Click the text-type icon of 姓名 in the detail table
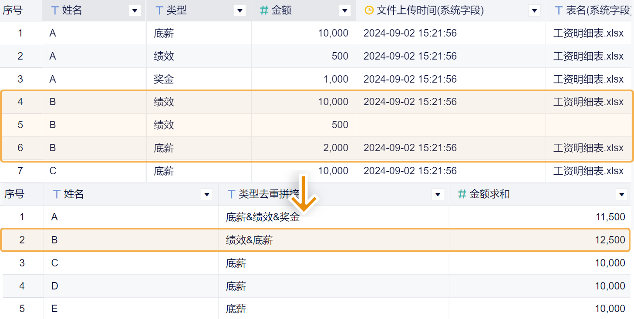Image resolution: width=634 pixels, height=319 pixels. 55,10
